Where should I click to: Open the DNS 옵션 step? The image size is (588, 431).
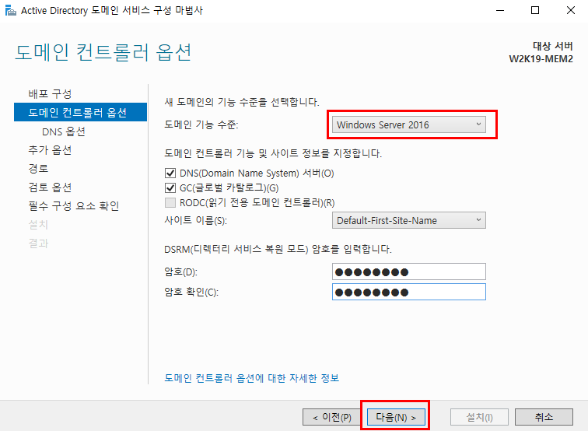tap(64, 131)
